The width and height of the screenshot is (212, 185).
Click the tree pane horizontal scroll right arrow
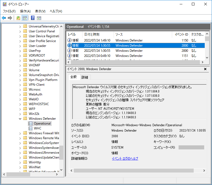point(57,174)
